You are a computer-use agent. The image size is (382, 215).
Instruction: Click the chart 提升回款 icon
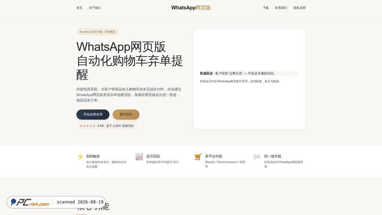(x=139, y=157)
